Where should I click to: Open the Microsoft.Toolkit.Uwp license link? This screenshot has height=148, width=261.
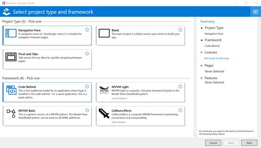coord(217,58)
